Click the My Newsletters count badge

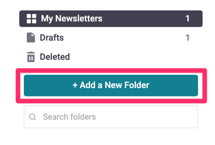pyautogui.click(x=188, y=19)
